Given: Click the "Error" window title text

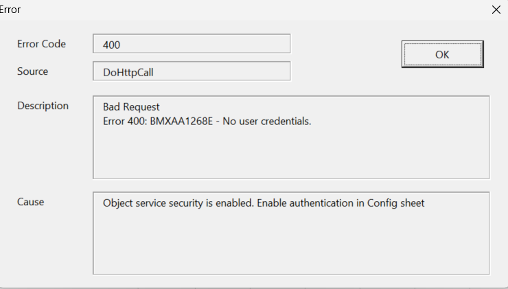Looking at the screenshot, I should [10, 10].
